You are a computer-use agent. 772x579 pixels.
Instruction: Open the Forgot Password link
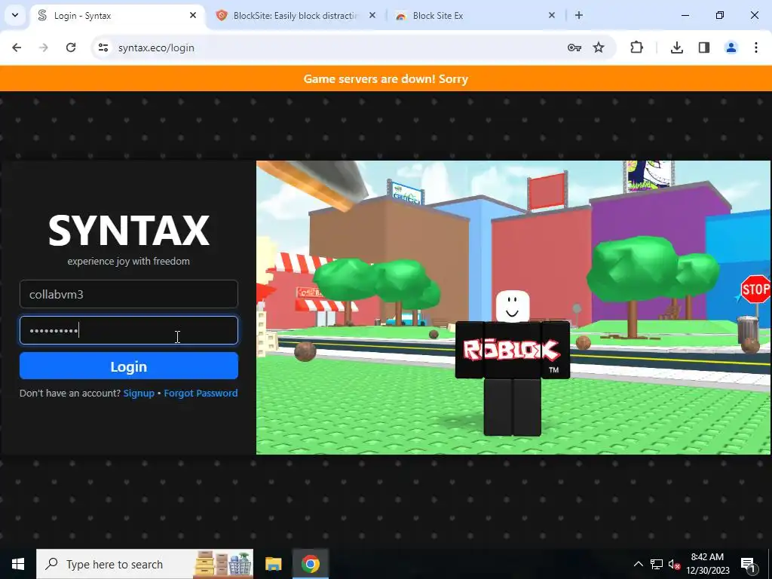[x=201, y=394]
